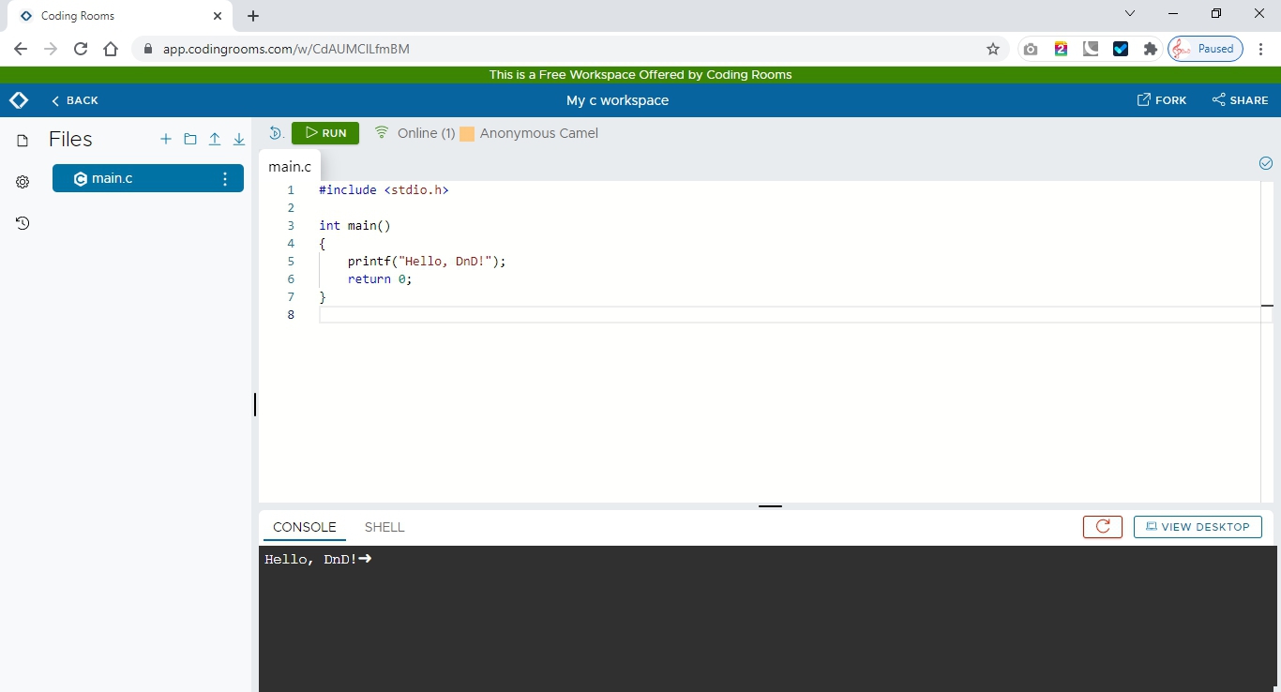This screenshot has height=692, width=1281.
Task: Check the Online connection wifi icon
Action: pos(381,132)
